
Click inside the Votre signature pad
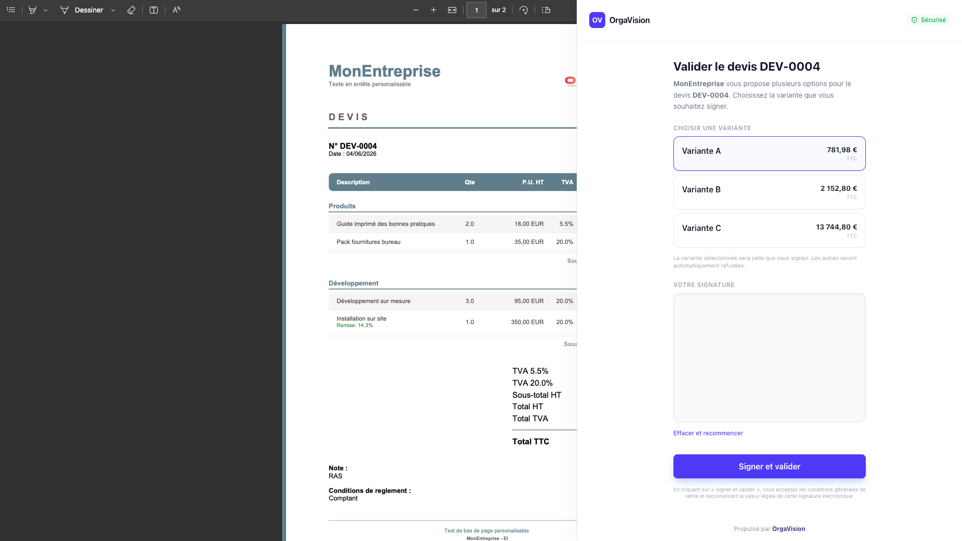tap(769, 358)
